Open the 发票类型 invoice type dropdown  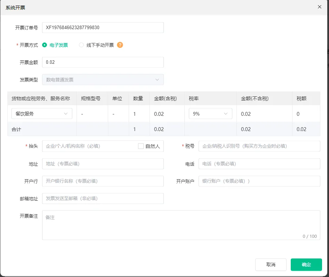tap(103, 80)
